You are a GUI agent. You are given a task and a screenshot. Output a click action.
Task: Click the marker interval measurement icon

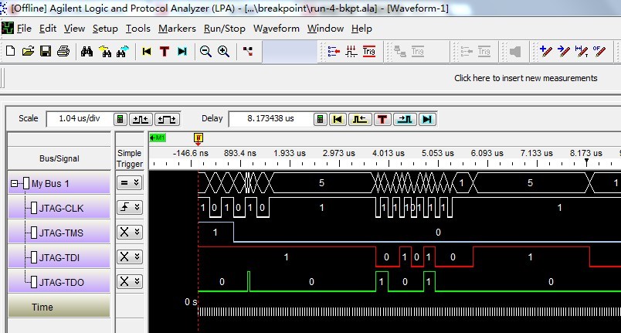582,51
